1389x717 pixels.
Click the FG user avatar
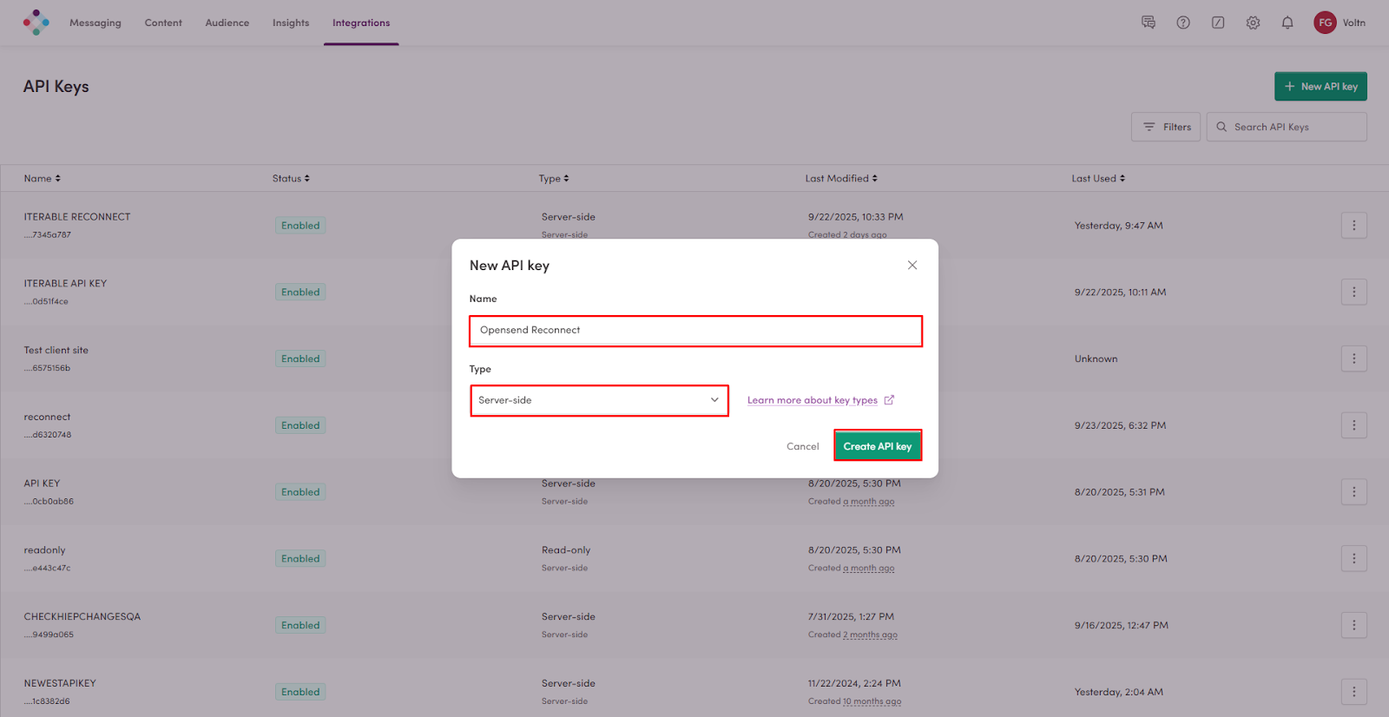point(1325,23)
